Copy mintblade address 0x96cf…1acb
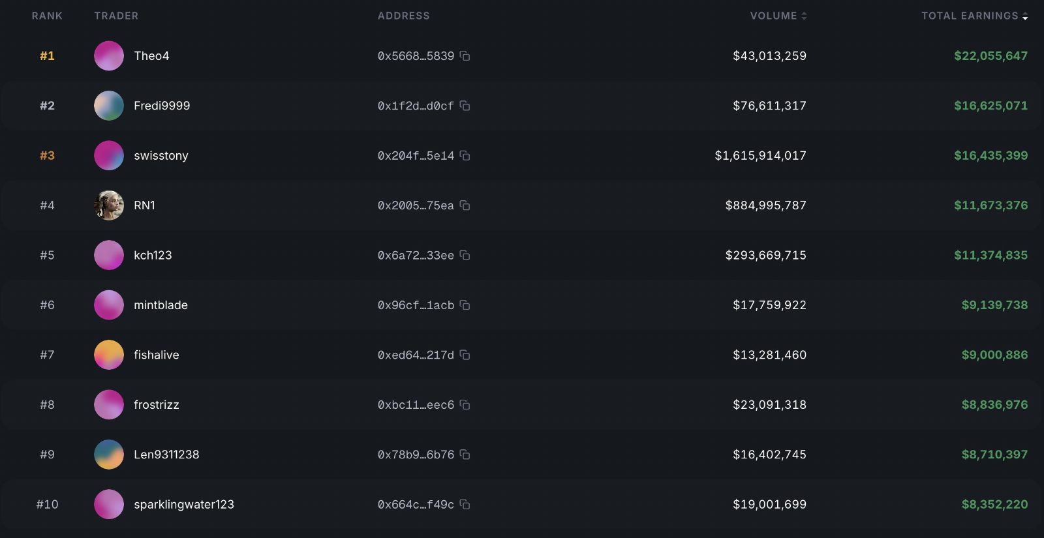The image size is (1044, 538). click(x=465, y=305)
